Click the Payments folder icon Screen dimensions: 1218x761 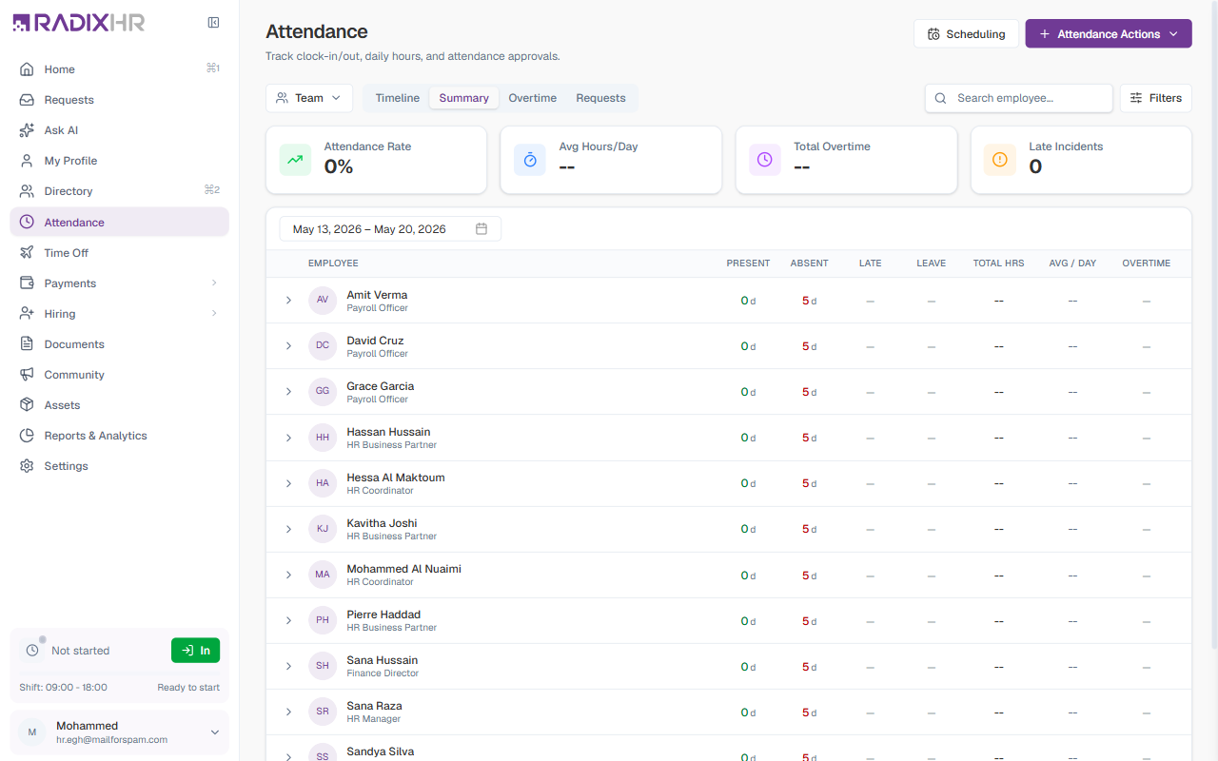pos(27,283)
